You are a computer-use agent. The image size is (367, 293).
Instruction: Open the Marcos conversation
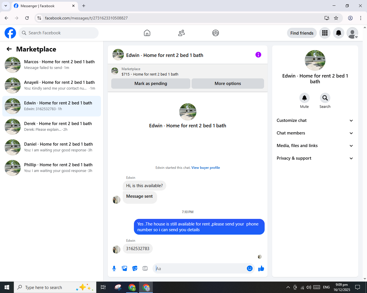tap(52, 65)
